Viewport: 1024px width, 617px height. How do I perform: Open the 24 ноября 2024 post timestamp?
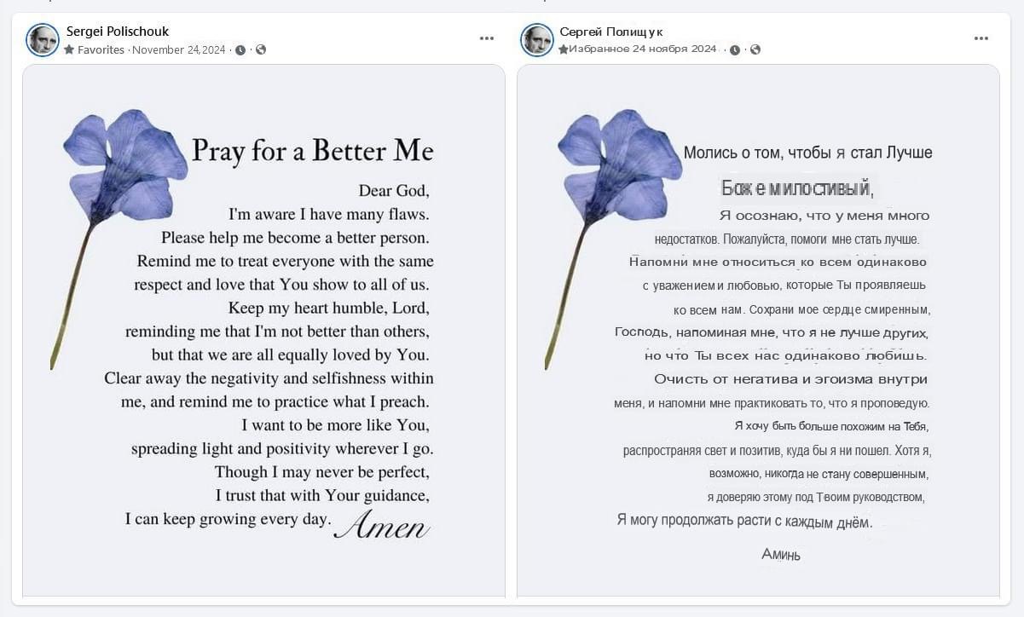(x=675, y=49)
